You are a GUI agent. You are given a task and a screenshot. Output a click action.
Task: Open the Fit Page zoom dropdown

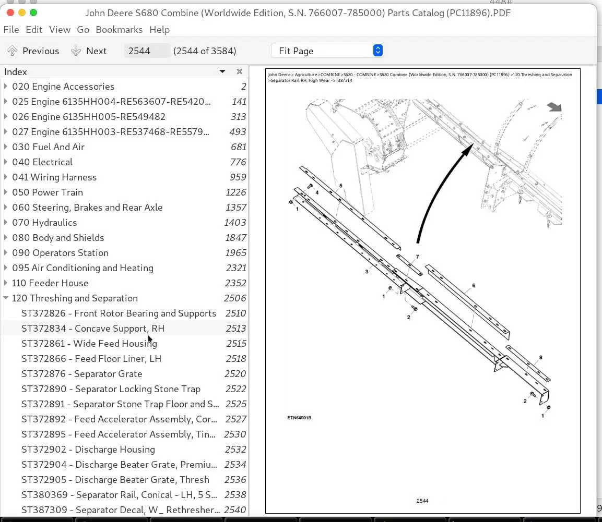(327, 51)
